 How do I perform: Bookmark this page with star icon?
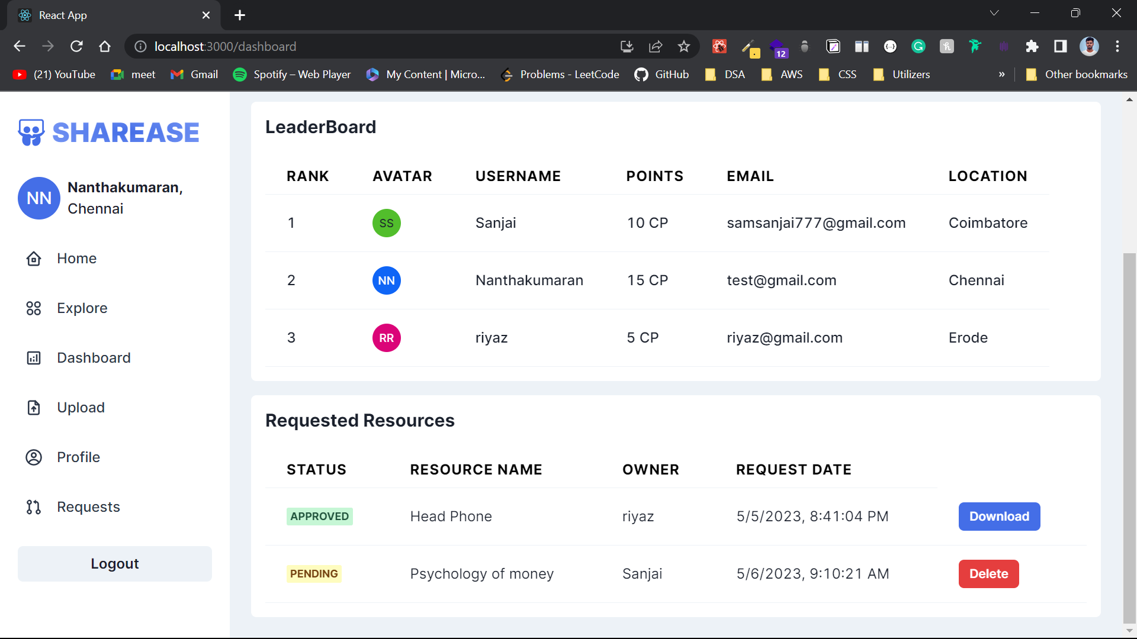tap(684, 47)
